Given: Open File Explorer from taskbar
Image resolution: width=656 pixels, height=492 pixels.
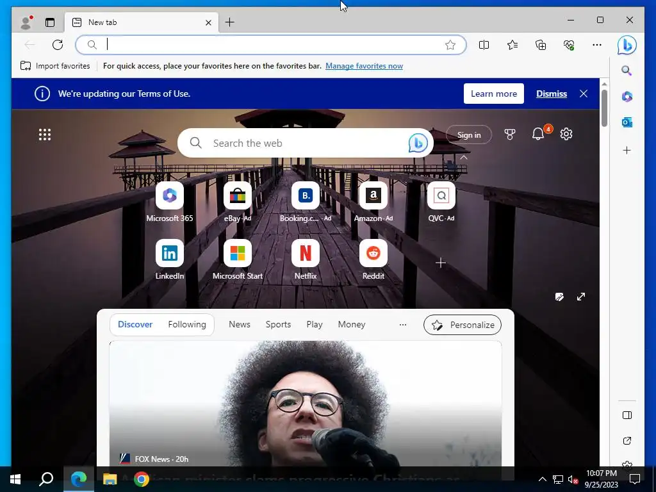Looking at the screenshot, I should (110, 479).
